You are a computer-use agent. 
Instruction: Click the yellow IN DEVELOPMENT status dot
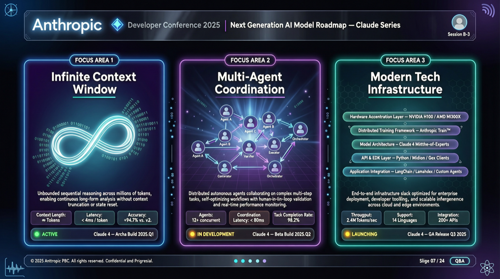[192, 234]
